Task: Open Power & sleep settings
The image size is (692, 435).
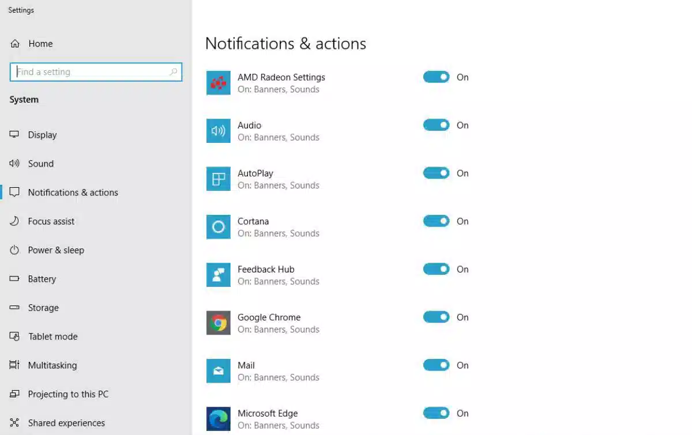Action: click(x=56, y=250)
